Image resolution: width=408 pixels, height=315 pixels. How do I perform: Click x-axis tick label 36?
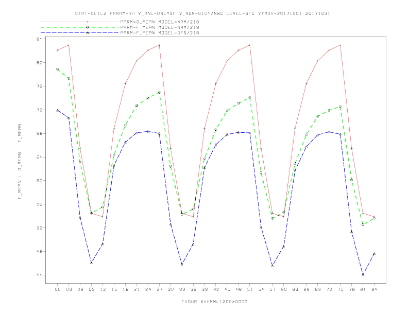point(193,289)
